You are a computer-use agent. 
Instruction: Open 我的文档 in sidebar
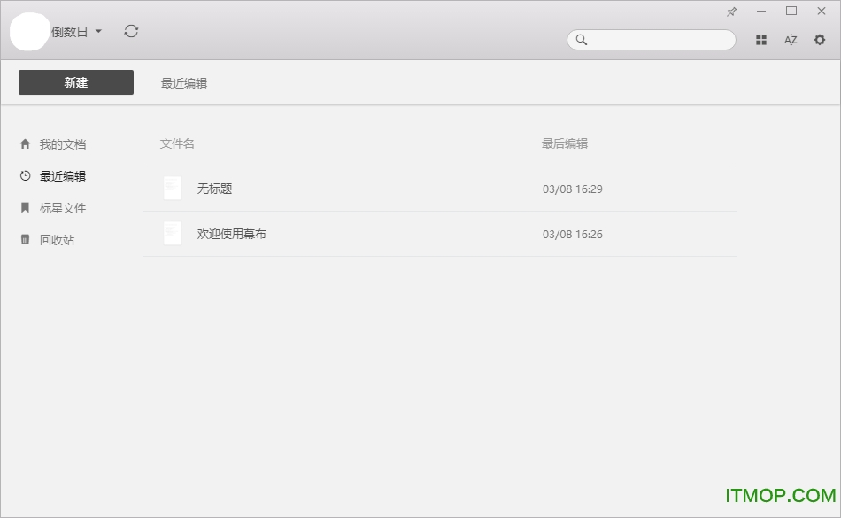pyautogui.click(x=62, y=144)
